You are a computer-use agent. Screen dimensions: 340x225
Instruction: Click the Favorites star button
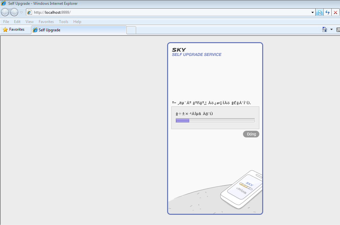point(14,30)
